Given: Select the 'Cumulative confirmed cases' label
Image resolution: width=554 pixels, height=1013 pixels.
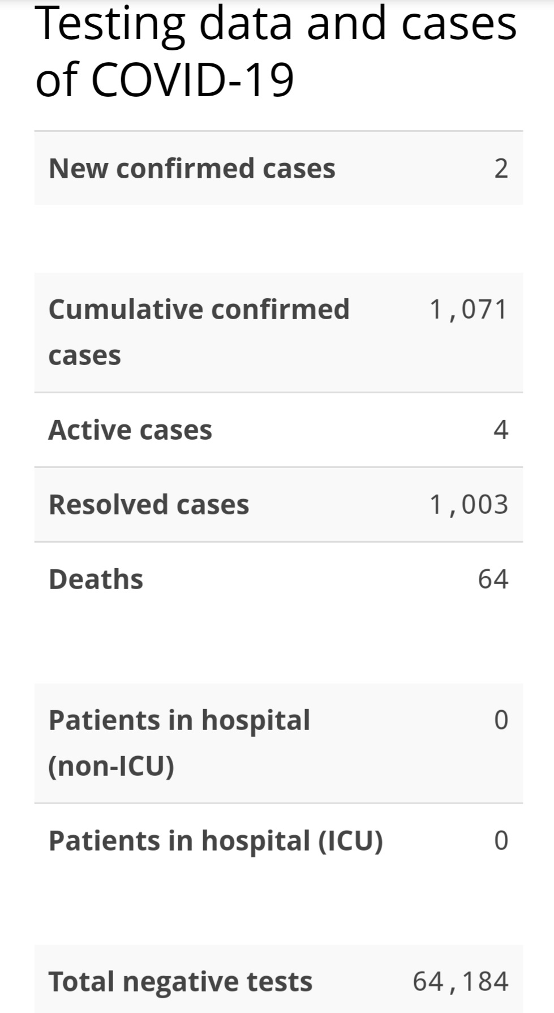Looking at the screenshot, I should click(x=199, y=332).
